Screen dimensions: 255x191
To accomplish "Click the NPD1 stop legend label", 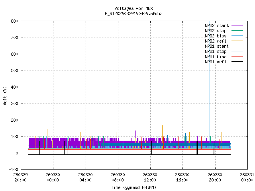I will [216, 51].
